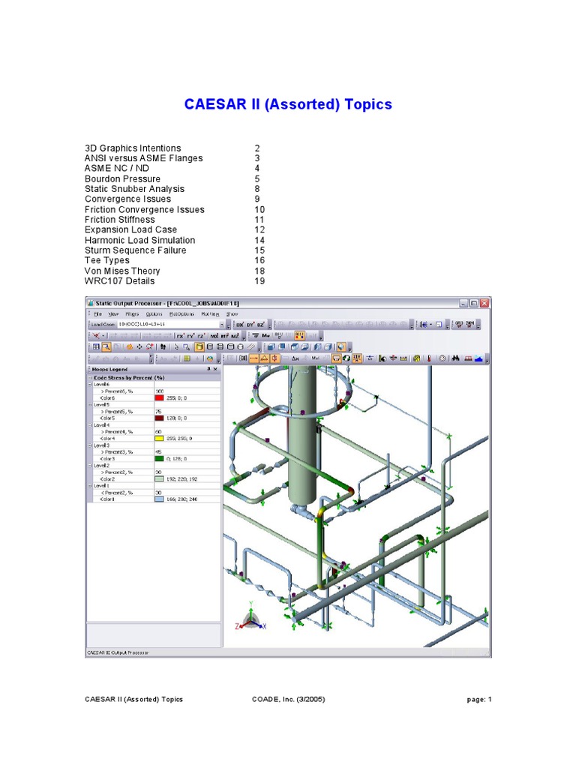
Task: Collapse the Level 2 legend group
Action: coord(90,465)
